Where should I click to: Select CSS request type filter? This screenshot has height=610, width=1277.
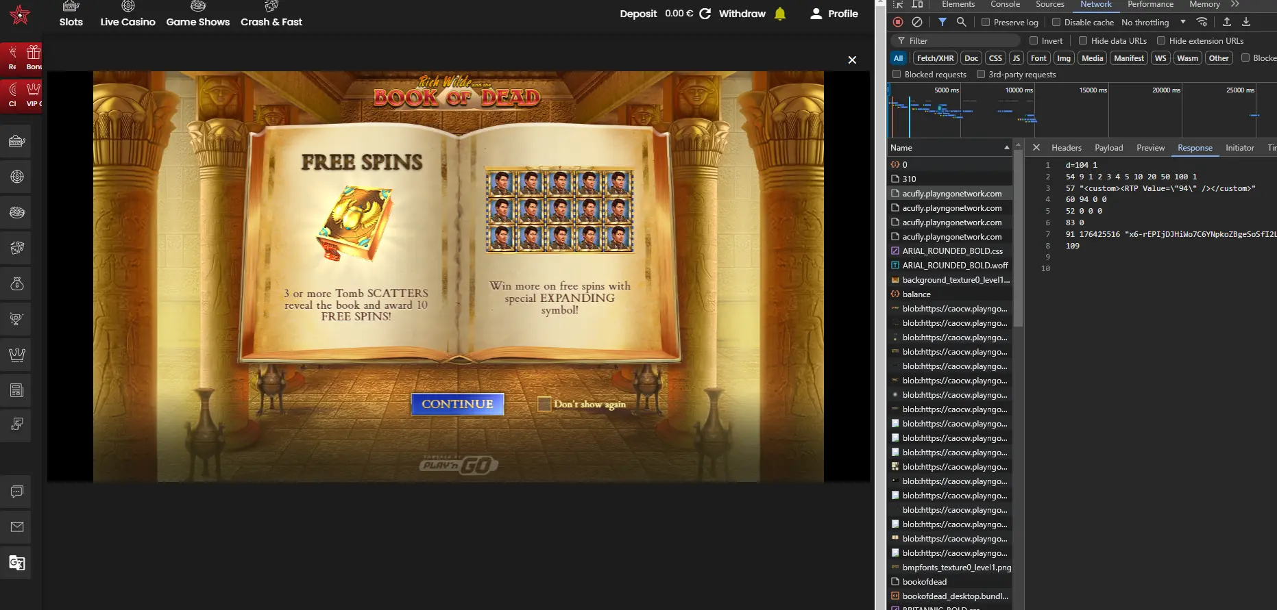pos(996,58)
